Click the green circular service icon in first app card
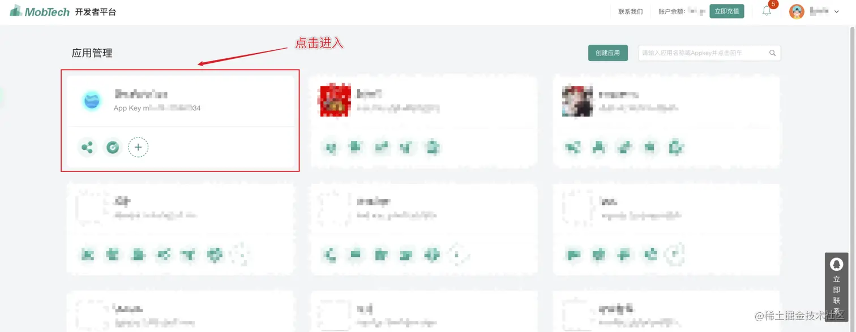Screen dimensions: 856x332 (113, 148)
